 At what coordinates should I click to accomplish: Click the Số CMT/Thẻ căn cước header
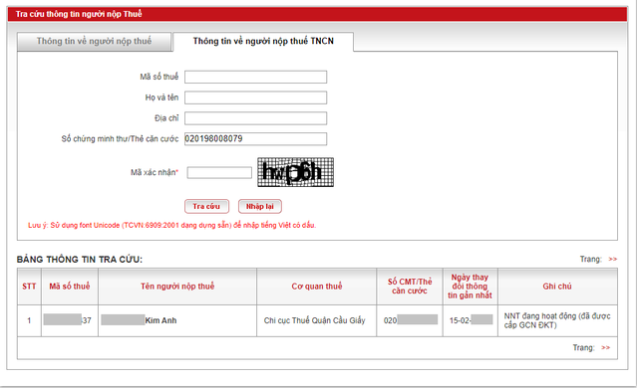tap(410, 287)
